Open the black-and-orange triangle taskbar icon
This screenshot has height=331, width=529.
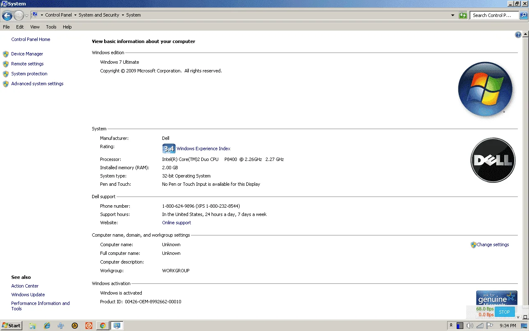pos(75,326)
